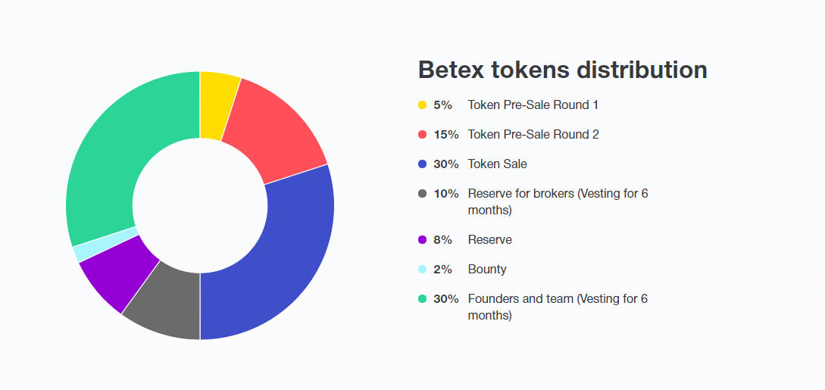
Task: Click the 15% percentage value
Action: tap(445, 135)
